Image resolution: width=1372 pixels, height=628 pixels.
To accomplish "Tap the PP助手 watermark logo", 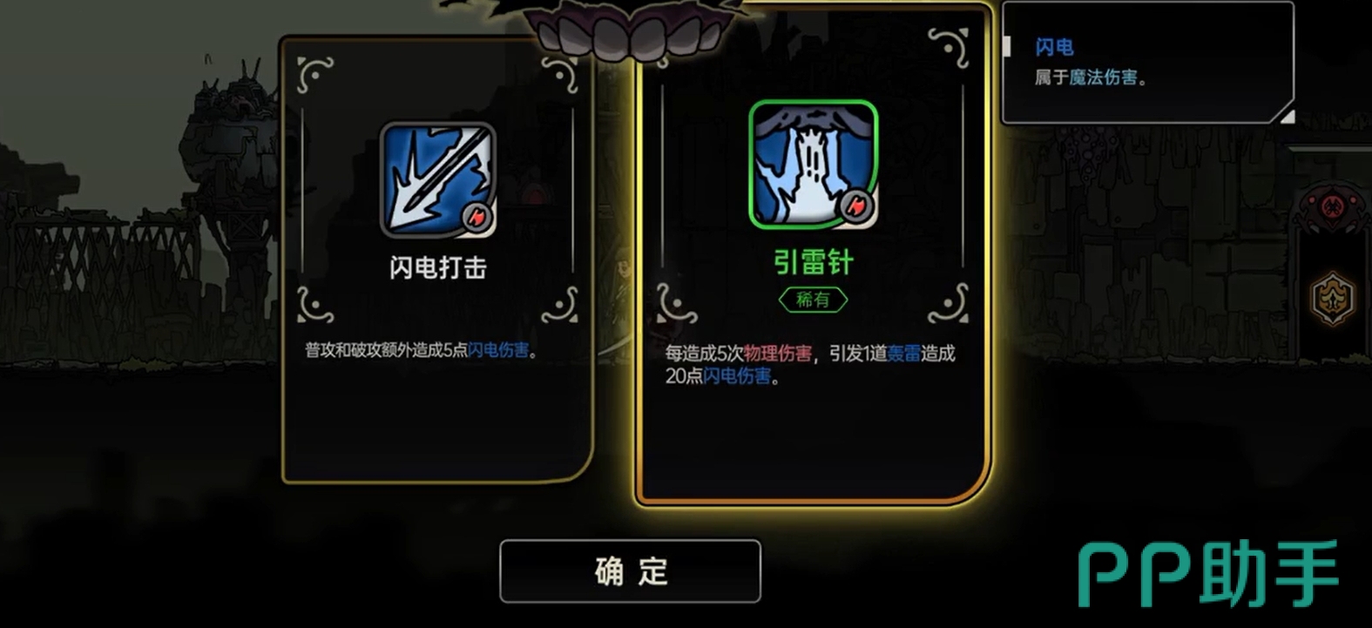I will pos(1207,573).
